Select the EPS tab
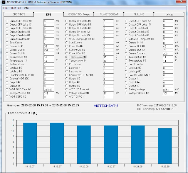Screen dimensions: 188x173 49,14
